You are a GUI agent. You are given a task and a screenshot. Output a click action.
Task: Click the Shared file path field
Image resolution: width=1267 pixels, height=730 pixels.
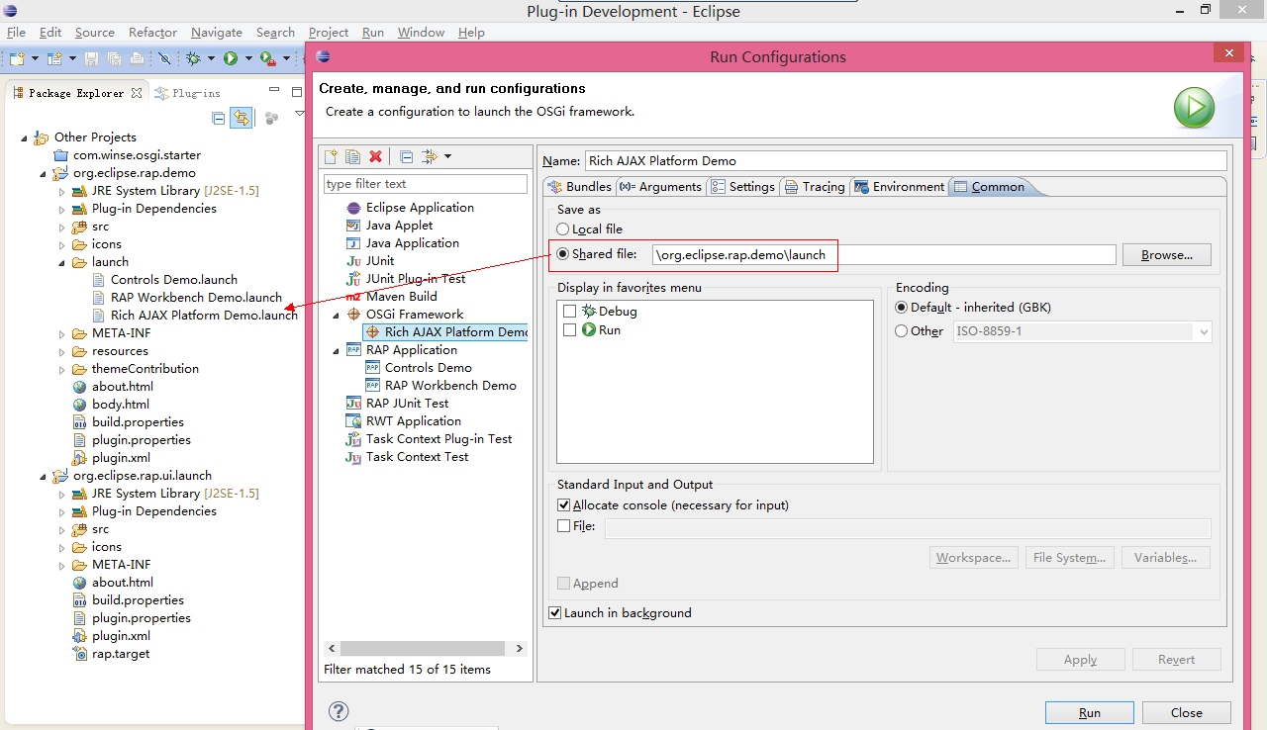[x=884, y=255]
